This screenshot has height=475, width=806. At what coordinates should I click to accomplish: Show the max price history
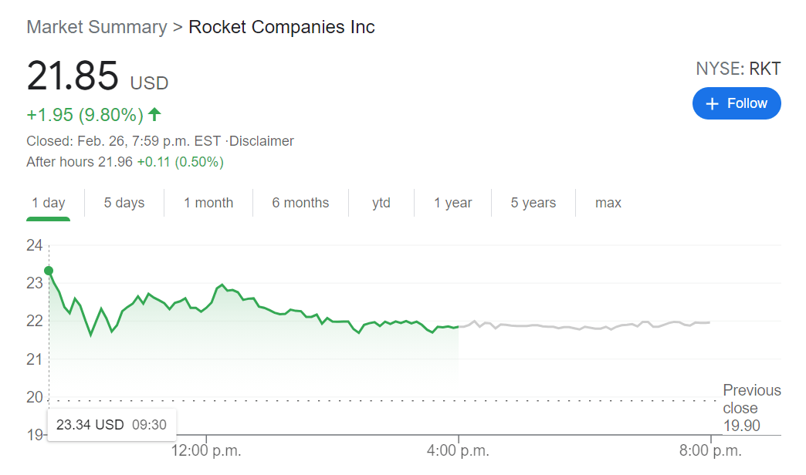click(608, 202)
